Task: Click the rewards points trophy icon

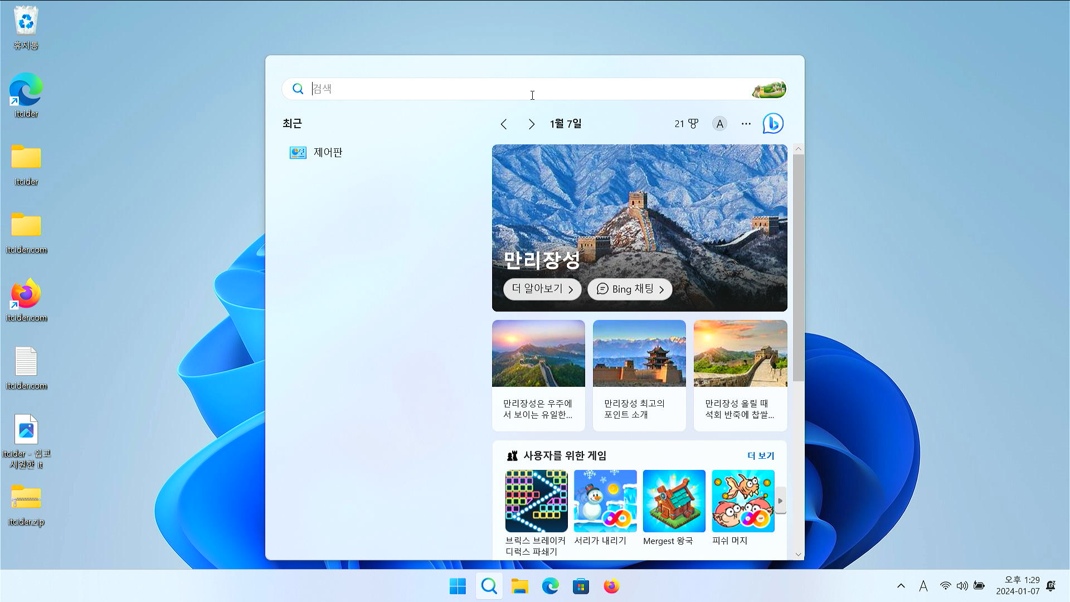Action: click(x=693, y=124)
